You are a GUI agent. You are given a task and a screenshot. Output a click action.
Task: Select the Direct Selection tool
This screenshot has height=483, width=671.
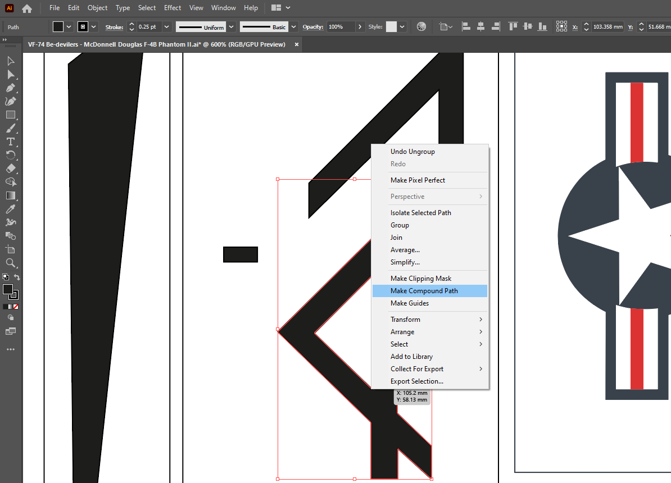(x=11, y=75)
